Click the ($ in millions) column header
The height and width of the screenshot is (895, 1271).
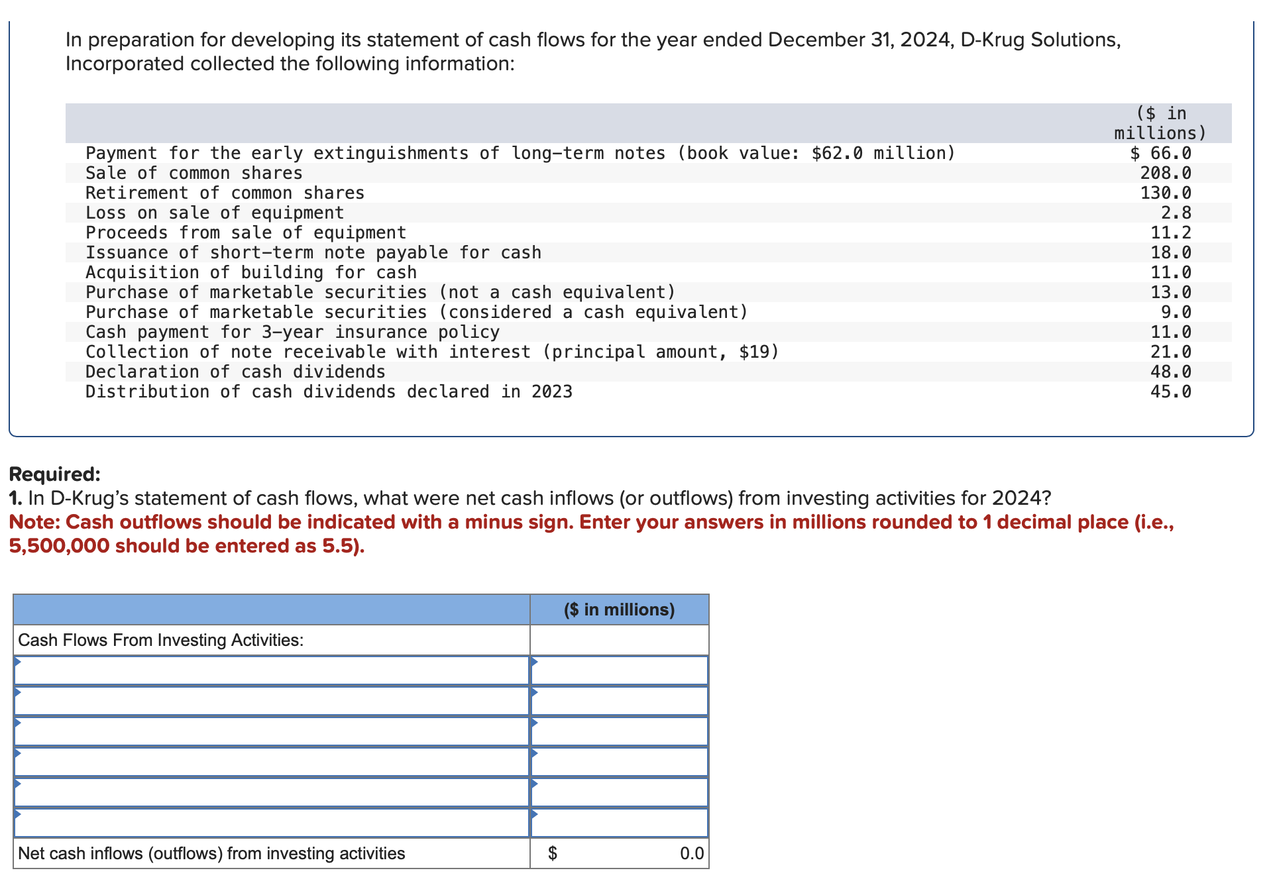click(618, 609)
